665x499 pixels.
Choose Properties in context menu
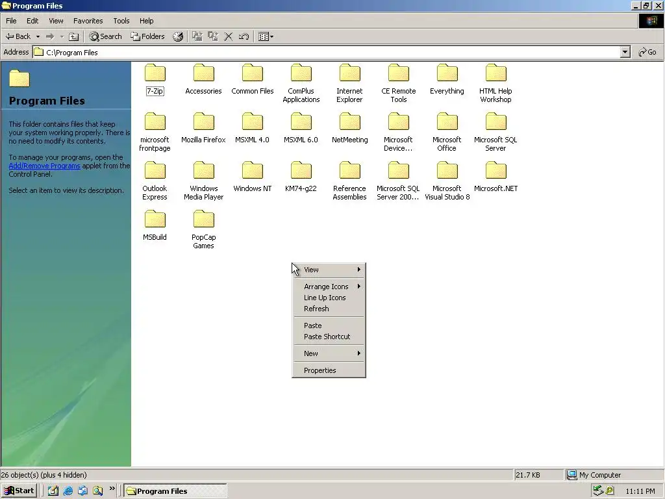[x=329, y=370]
